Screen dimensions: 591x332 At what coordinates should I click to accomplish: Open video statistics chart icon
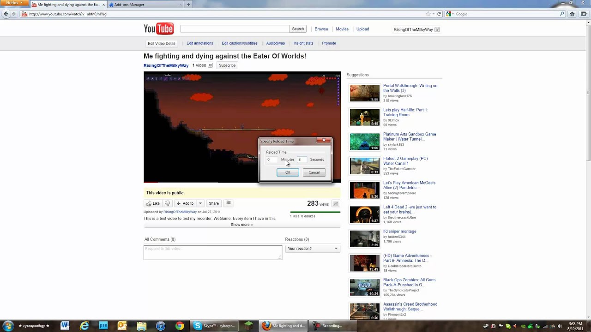(x=336, y=203)
